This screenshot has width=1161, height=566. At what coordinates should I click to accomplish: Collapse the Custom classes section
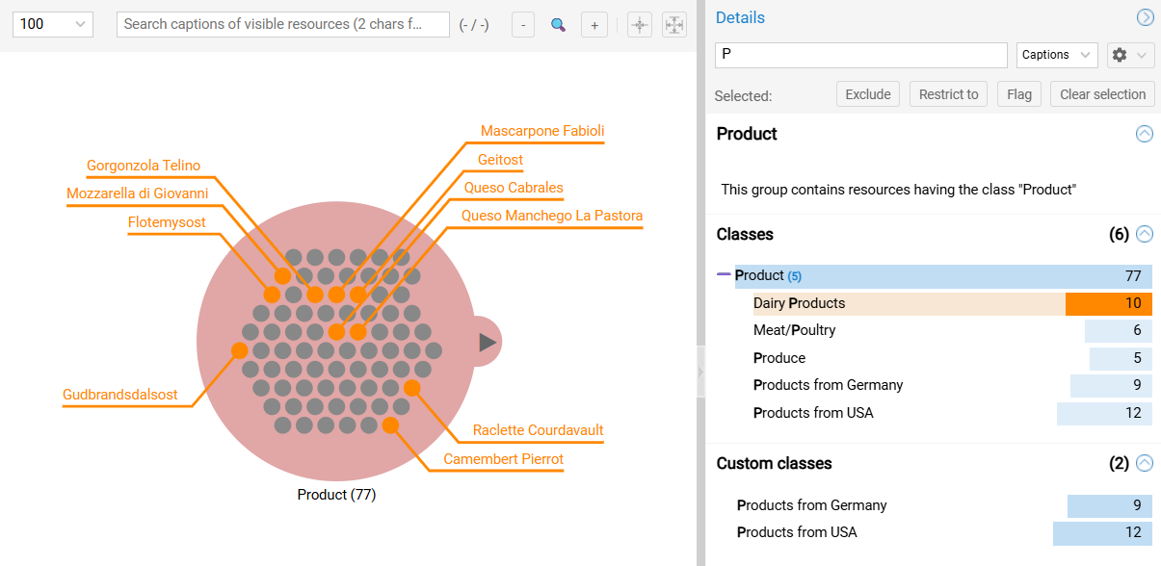tap(1144, 463)
